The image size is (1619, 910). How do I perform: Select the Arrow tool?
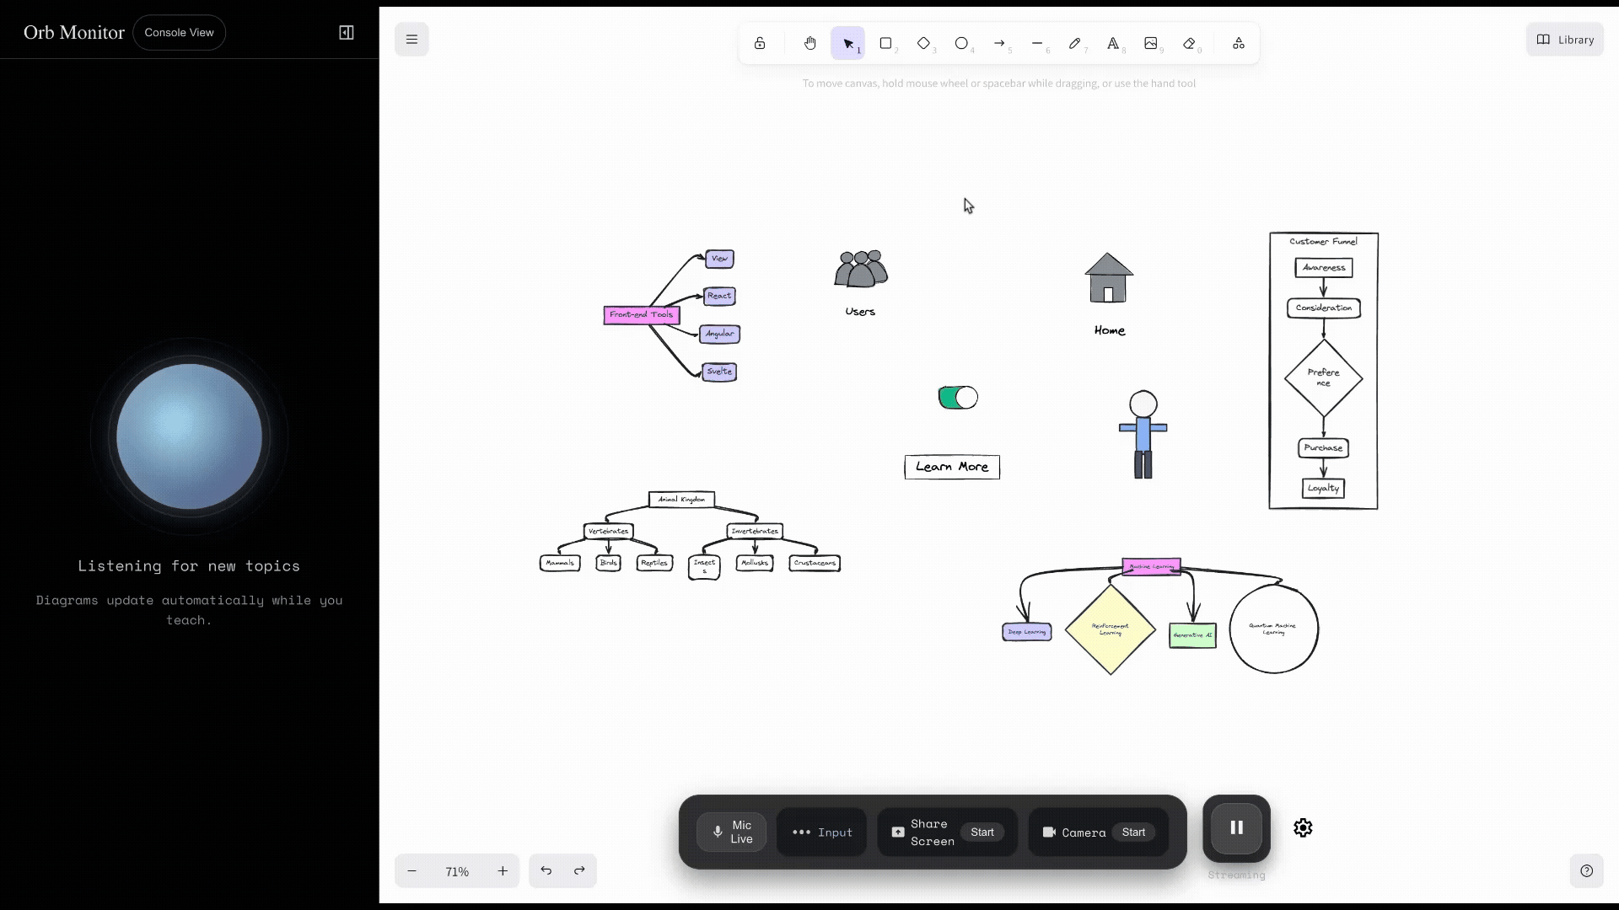(x=999, y=43)
